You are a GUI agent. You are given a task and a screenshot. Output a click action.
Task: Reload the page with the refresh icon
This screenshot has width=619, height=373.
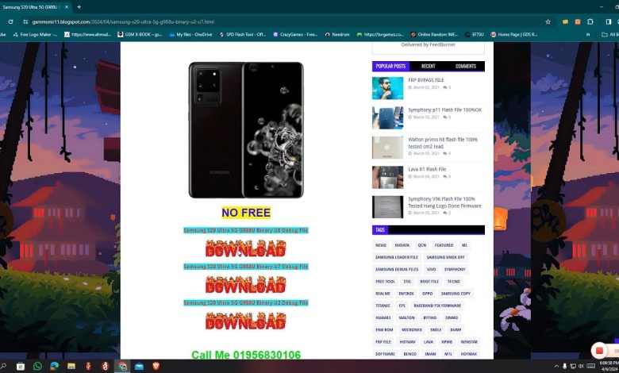10,21
